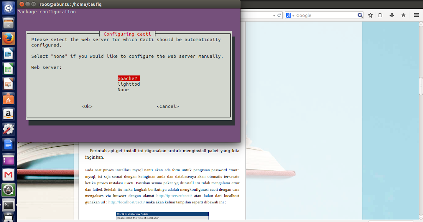Image resolution: width=423 pixels, height=222 pixels.
Task: Open the http://localhost/cacti/ link
Action: 127,202
